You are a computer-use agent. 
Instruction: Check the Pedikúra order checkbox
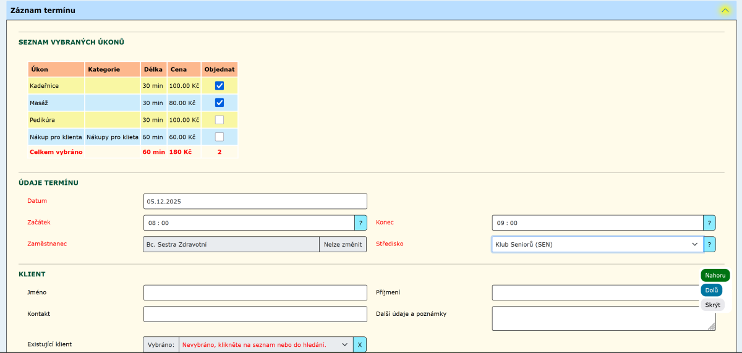[x=220, y=120]
